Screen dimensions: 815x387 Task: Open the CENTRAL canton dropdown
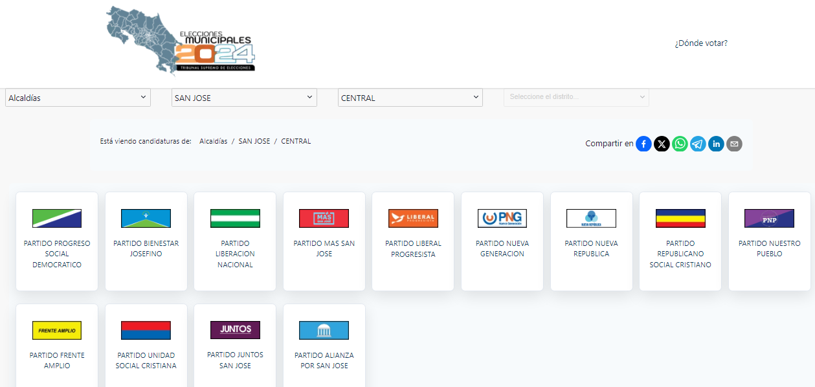(410, 98)
